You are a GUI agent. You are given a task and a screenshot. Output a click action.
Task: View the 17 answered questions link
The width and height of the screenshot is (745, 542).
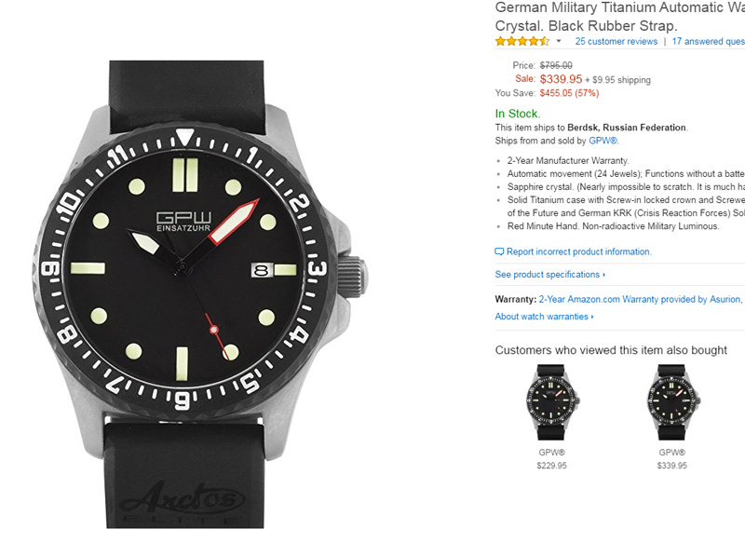tap(708, 41)
